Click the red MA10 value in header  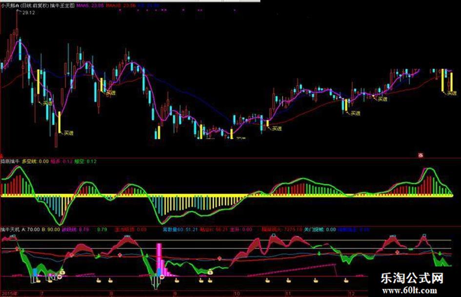click(x=121, y=5)
